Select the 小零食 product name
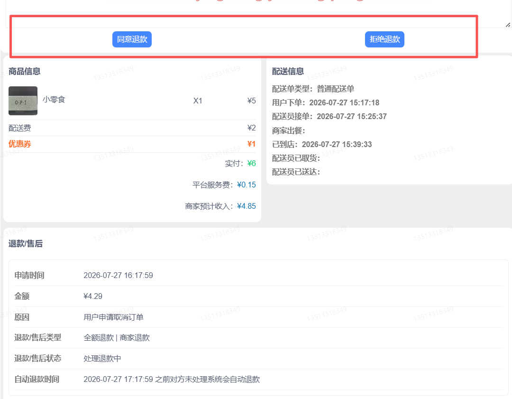The image size is (512, 399). coord(54,99)
